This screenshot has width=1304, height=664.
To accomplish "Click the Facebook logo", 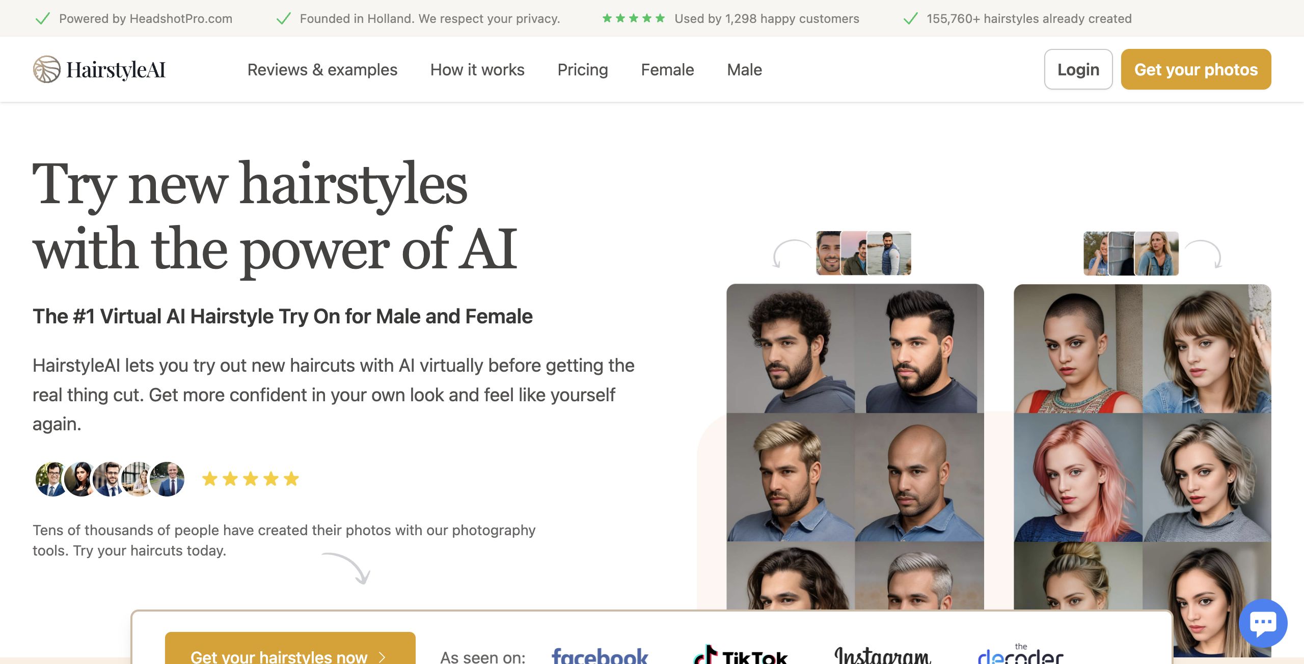I will click(x=600, y=655).
